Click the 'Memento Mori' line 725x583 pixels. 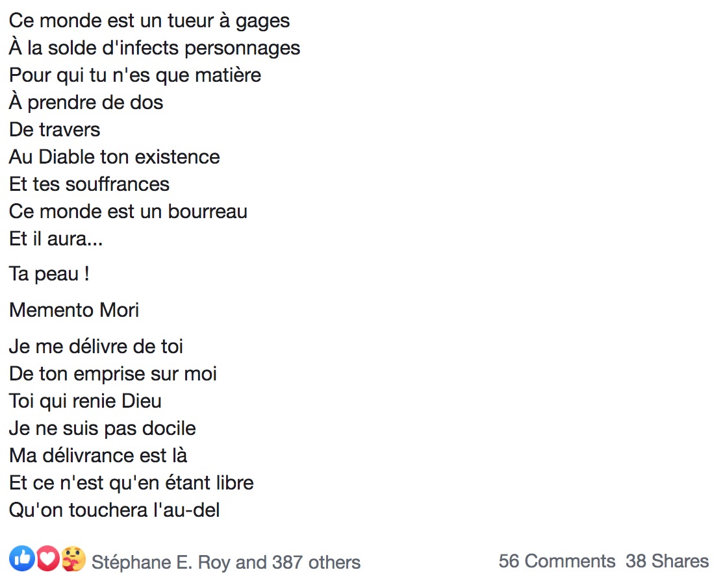(x=74, y=310)
